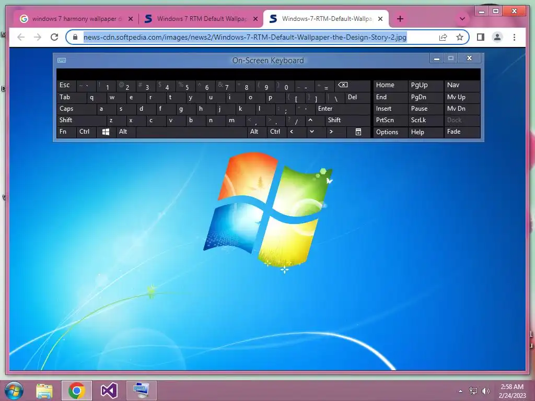Toggle the right Shift key
This screenshot has width=535, height=401.
pos(347,121)
